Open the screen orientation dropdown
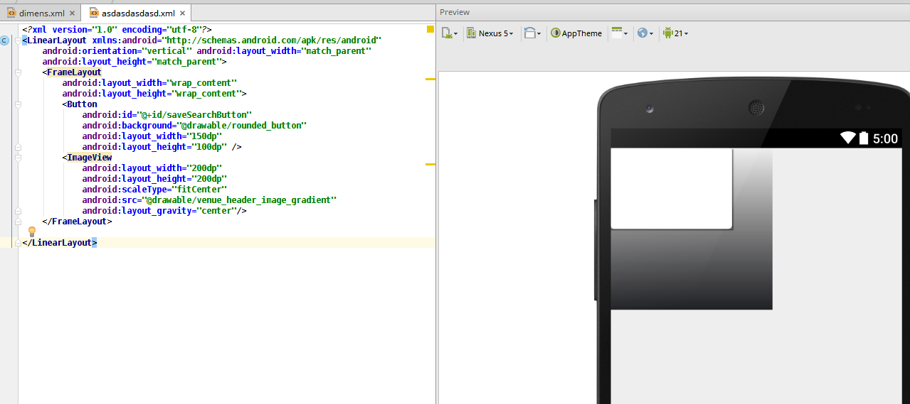Image resolution: width=910 pixels, height=404 pixels. coord(532,33)
